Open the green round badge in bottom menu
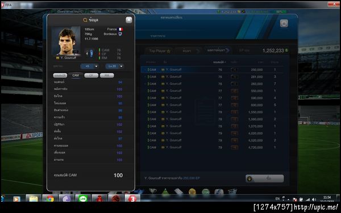The width and height of the screenshot is (341, 213). 206,191
